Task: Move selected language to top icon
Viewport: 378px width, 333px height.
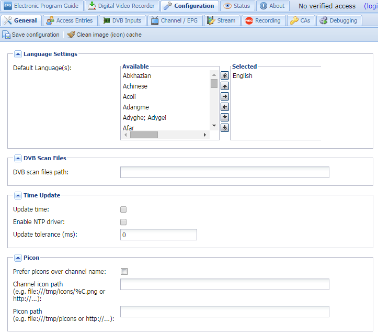Action: 225,75
